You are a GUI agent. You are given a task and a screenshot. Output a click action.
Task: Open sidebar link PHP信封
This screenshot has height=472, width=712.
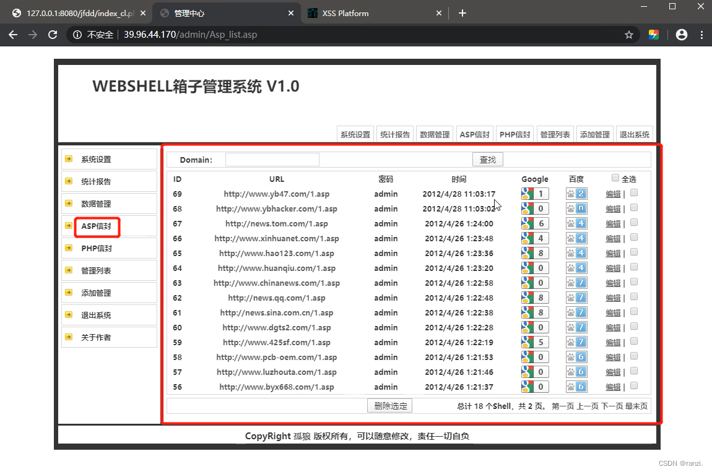96,248
